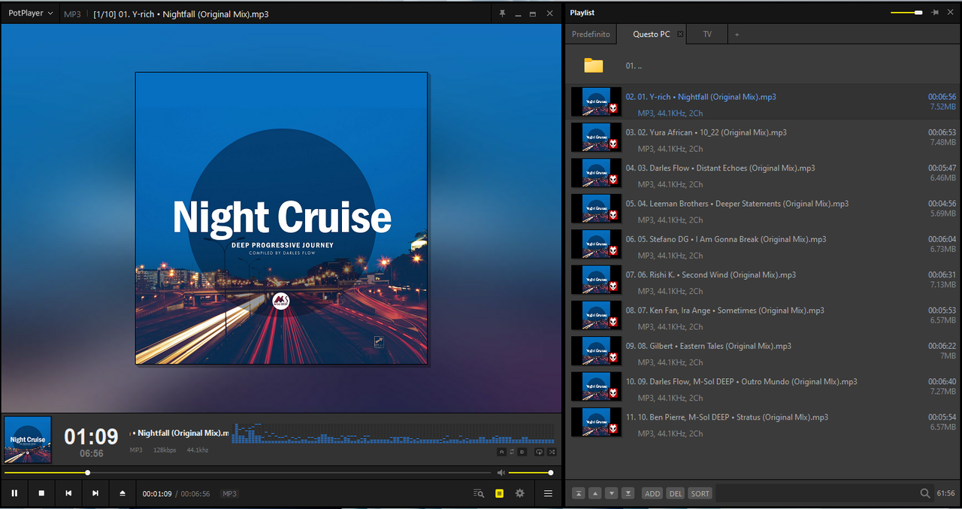Click the thumbnail of track 09. Gilbert
Screen dimensions: 962x509
pyautogui.click(x=596, y=351)
